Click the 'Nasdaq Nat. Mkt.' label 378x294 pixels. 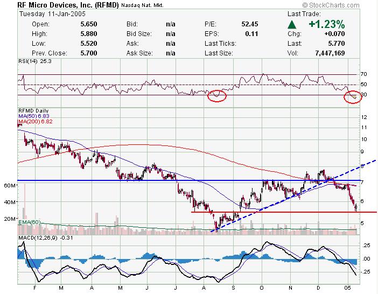point(142,5)
